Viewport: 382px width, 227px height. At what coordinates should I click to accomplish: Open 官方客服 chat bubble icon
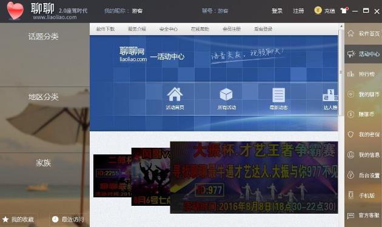coord(350,215)
